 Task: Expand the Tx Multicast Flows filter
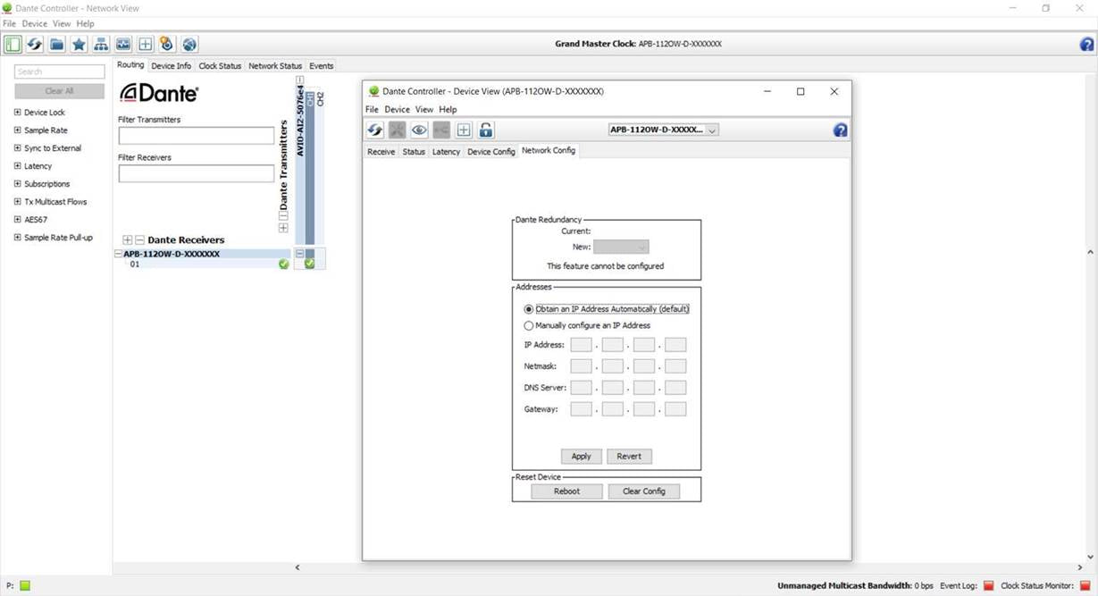tap(17, 202)
